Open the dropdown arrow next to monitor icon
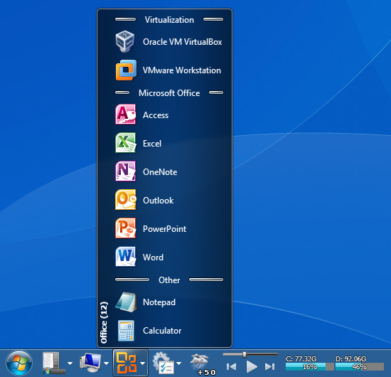This screenshot has width=391, height=377. click(x=106, y=363)
